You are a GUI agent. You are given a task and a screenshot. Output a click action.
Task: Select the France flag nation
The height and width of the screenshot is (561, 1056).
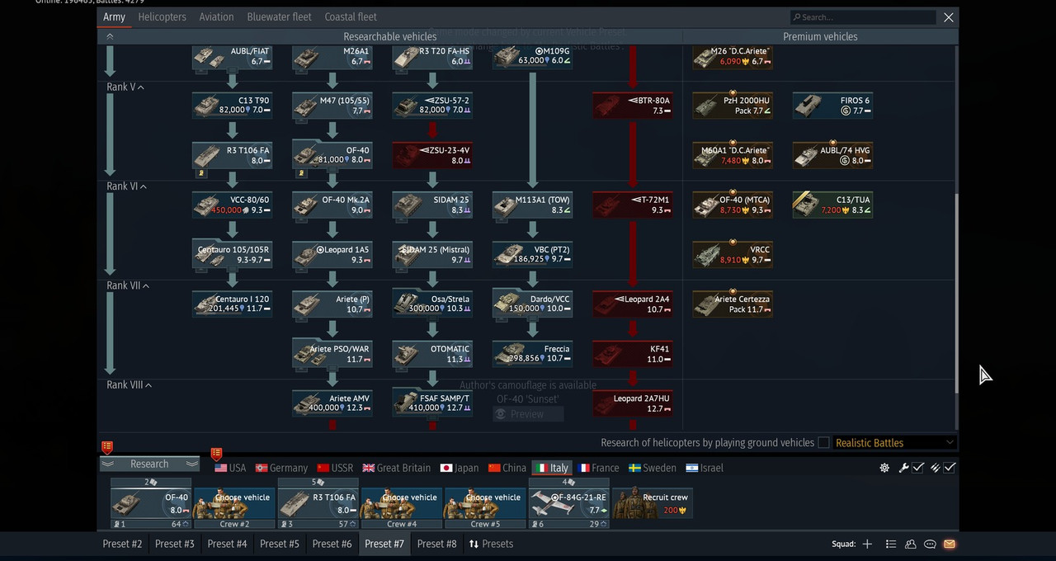(599, 468)
